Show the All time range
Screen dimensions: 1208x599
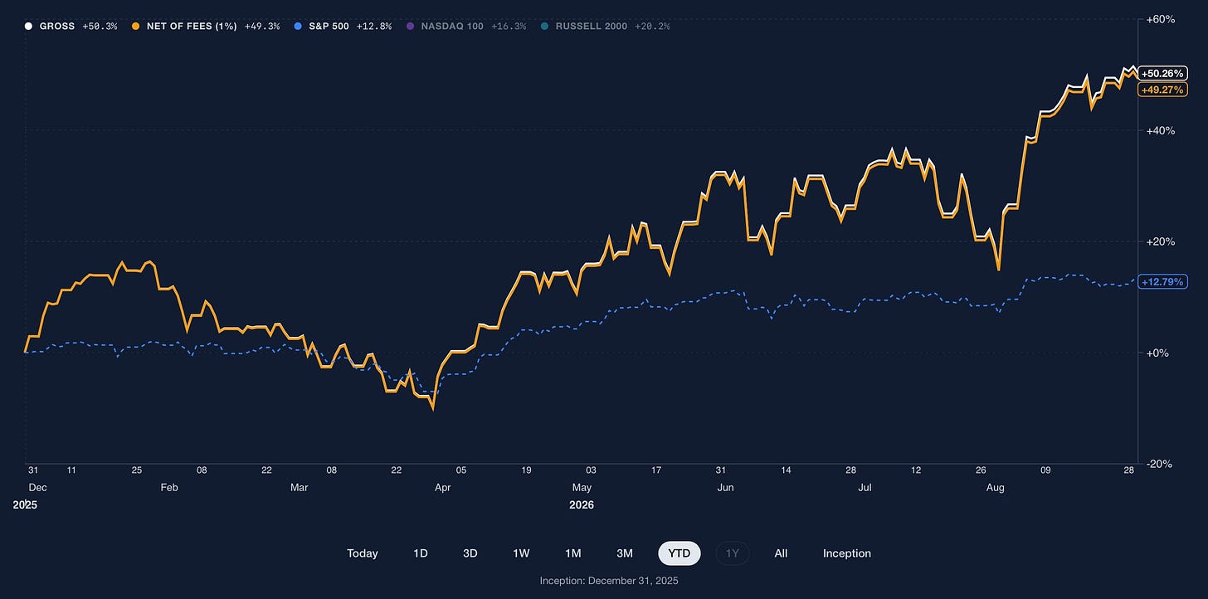(x=781, y=553)
